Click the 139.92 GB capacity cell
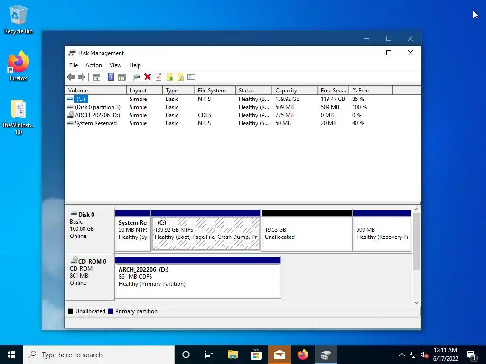Screen dimensions: 486x364 287,99
